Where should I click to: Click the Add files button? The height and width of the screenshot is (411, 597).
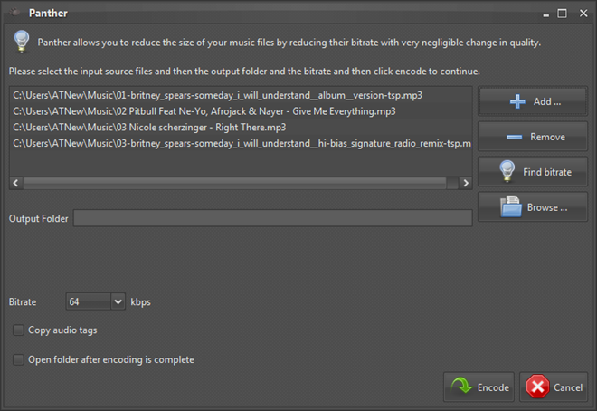pos(533,101)
